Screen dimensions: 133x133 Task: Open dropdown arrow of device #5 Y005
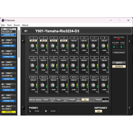point(11,73)
